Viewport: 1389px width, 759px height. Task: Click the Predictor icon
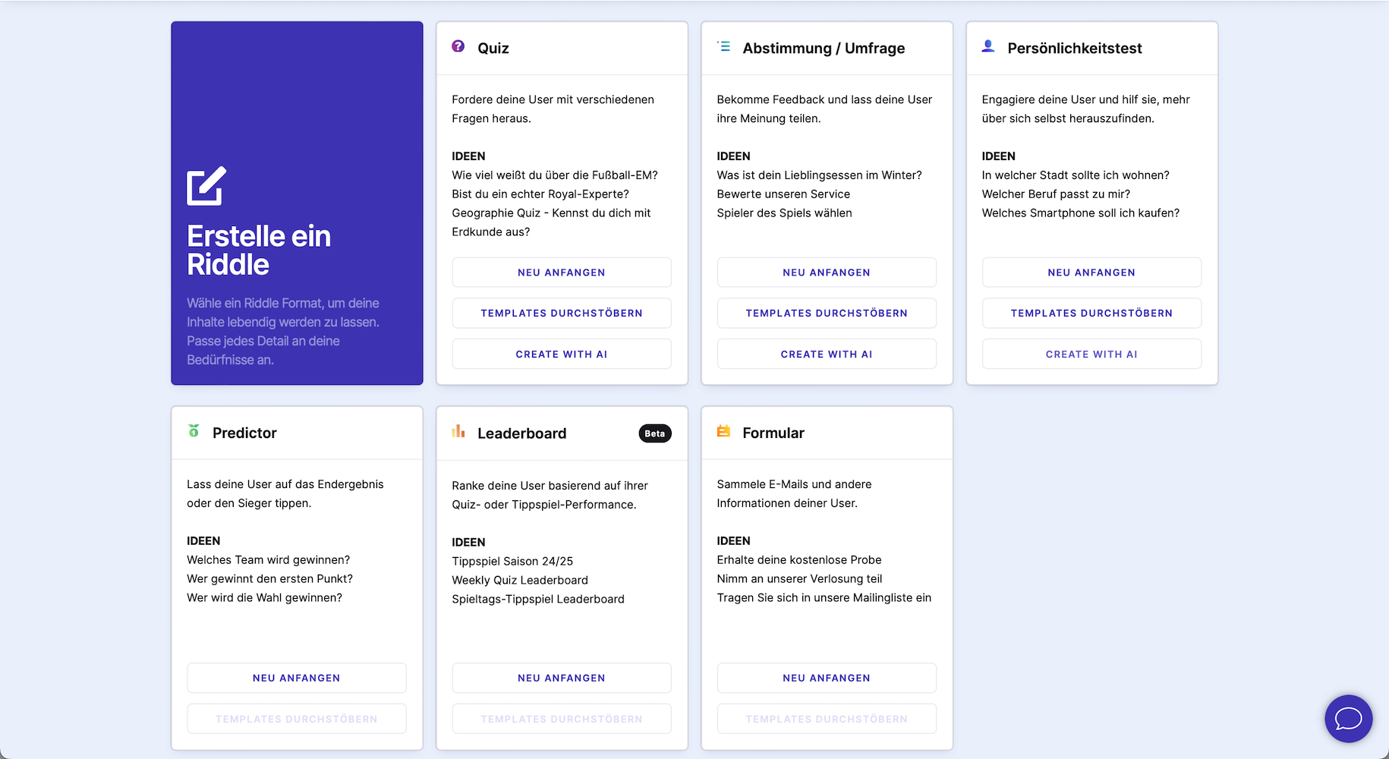(193, 432)
